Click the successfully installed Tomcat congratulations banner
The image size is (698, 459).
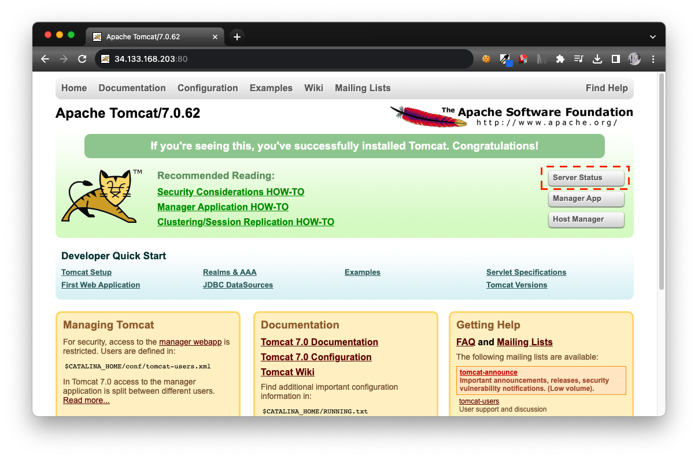[344, 147]
